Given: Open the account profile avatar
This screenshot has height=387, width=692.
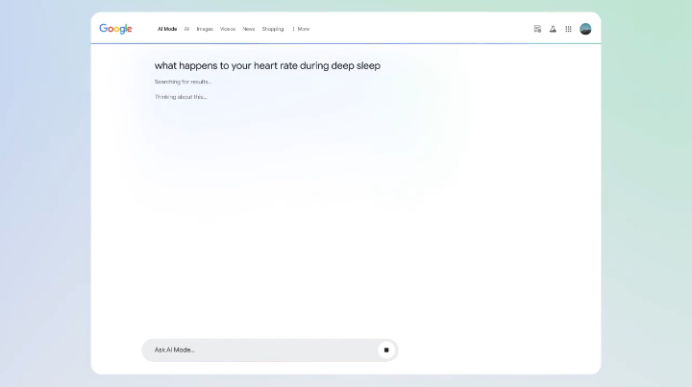Looking at the screenshot, I should [585, 29].
